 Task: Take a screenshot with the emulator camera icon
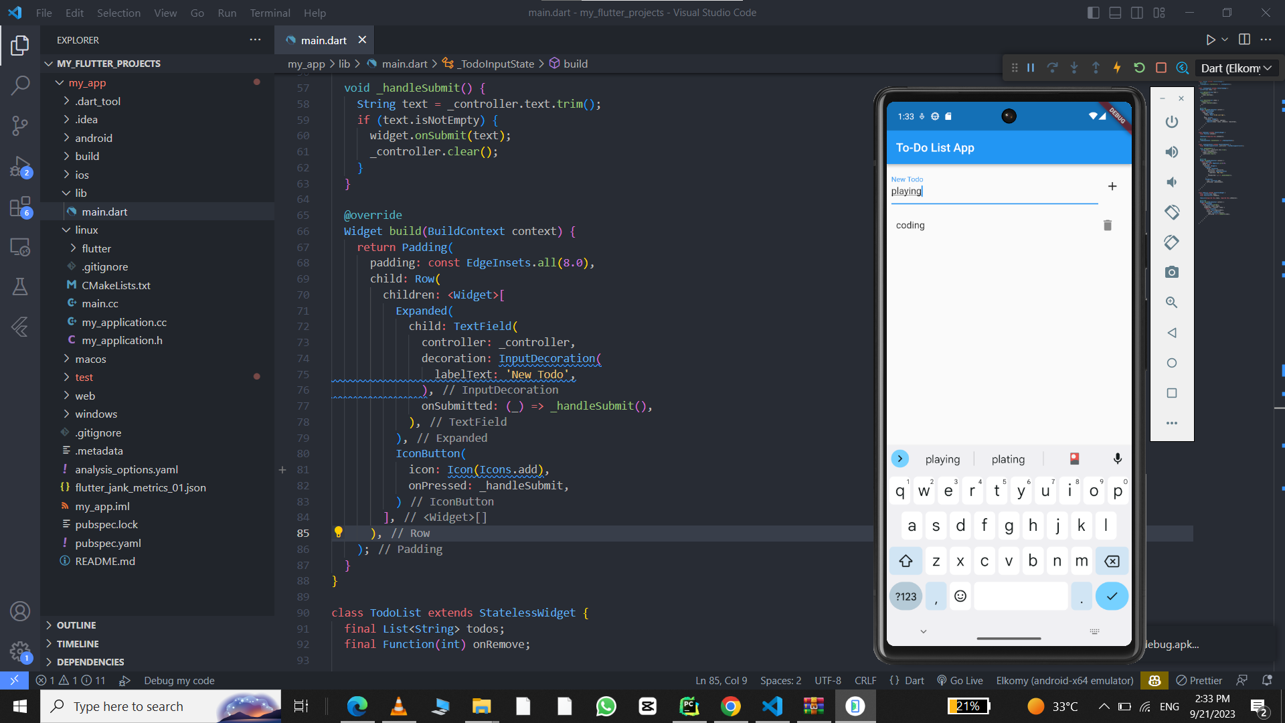tap(1171, 272)
